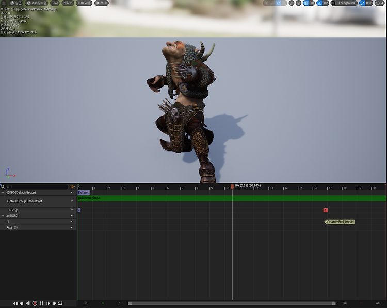The width and height of the screenshot is (387, 308).
Task: Select the purple timing marker at start
Action: pyautogui.click(x=79, y=210)
